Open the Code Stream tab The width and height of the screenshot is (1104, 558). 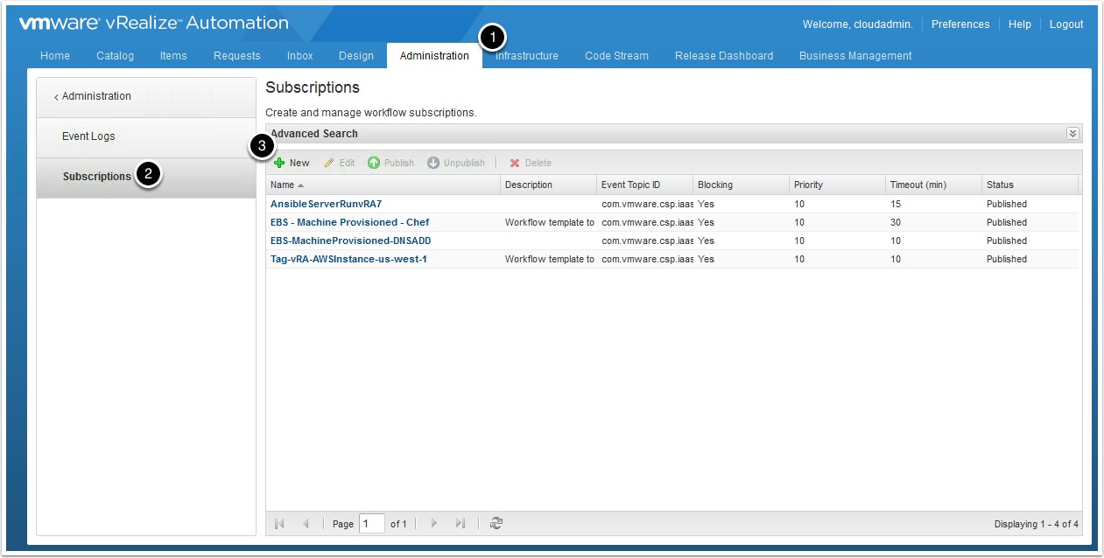[x=617, y=56]
